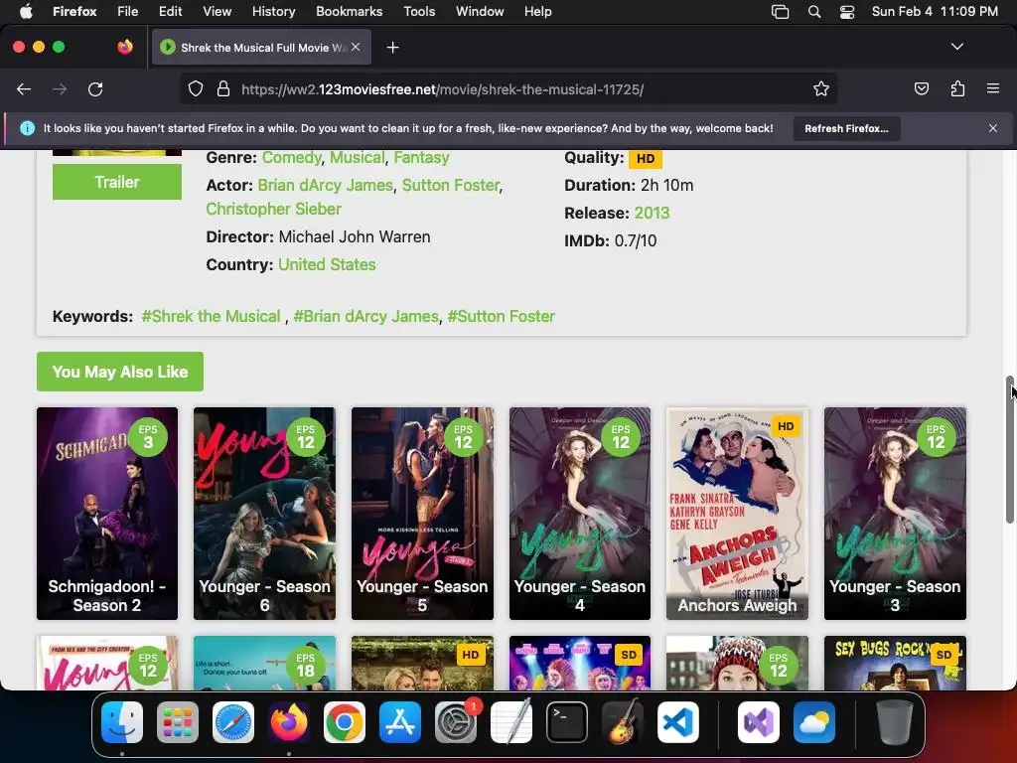The image size is (1017, 763).
Task: Open the Edit menu
Action: [x=170, y=11]
